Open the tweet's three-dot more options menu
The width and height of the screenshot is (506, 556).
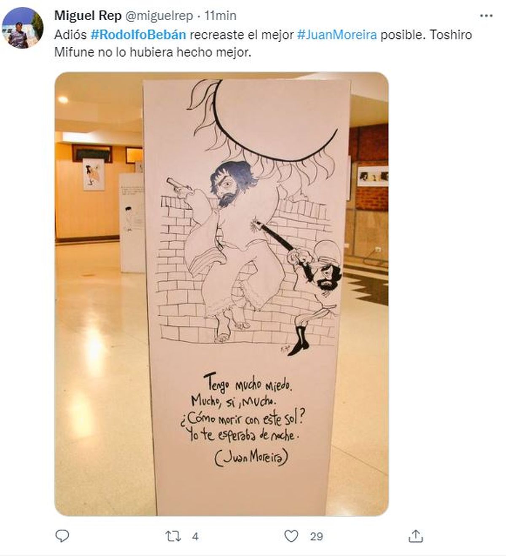pyautogui.click(x=486, y=16)
